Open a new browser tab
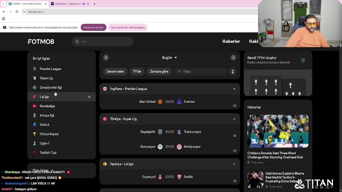This screenshot has height=192, width=342. [94, 4]
